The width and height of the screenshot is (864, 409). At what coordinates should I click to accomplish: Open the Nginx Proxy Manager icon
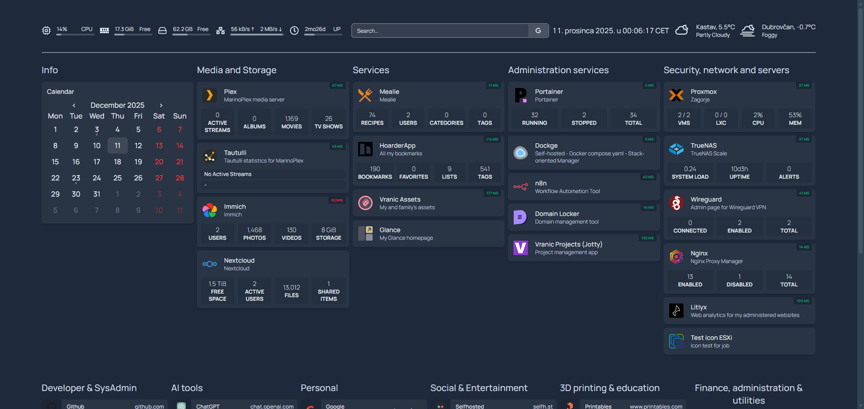(676, 257)
